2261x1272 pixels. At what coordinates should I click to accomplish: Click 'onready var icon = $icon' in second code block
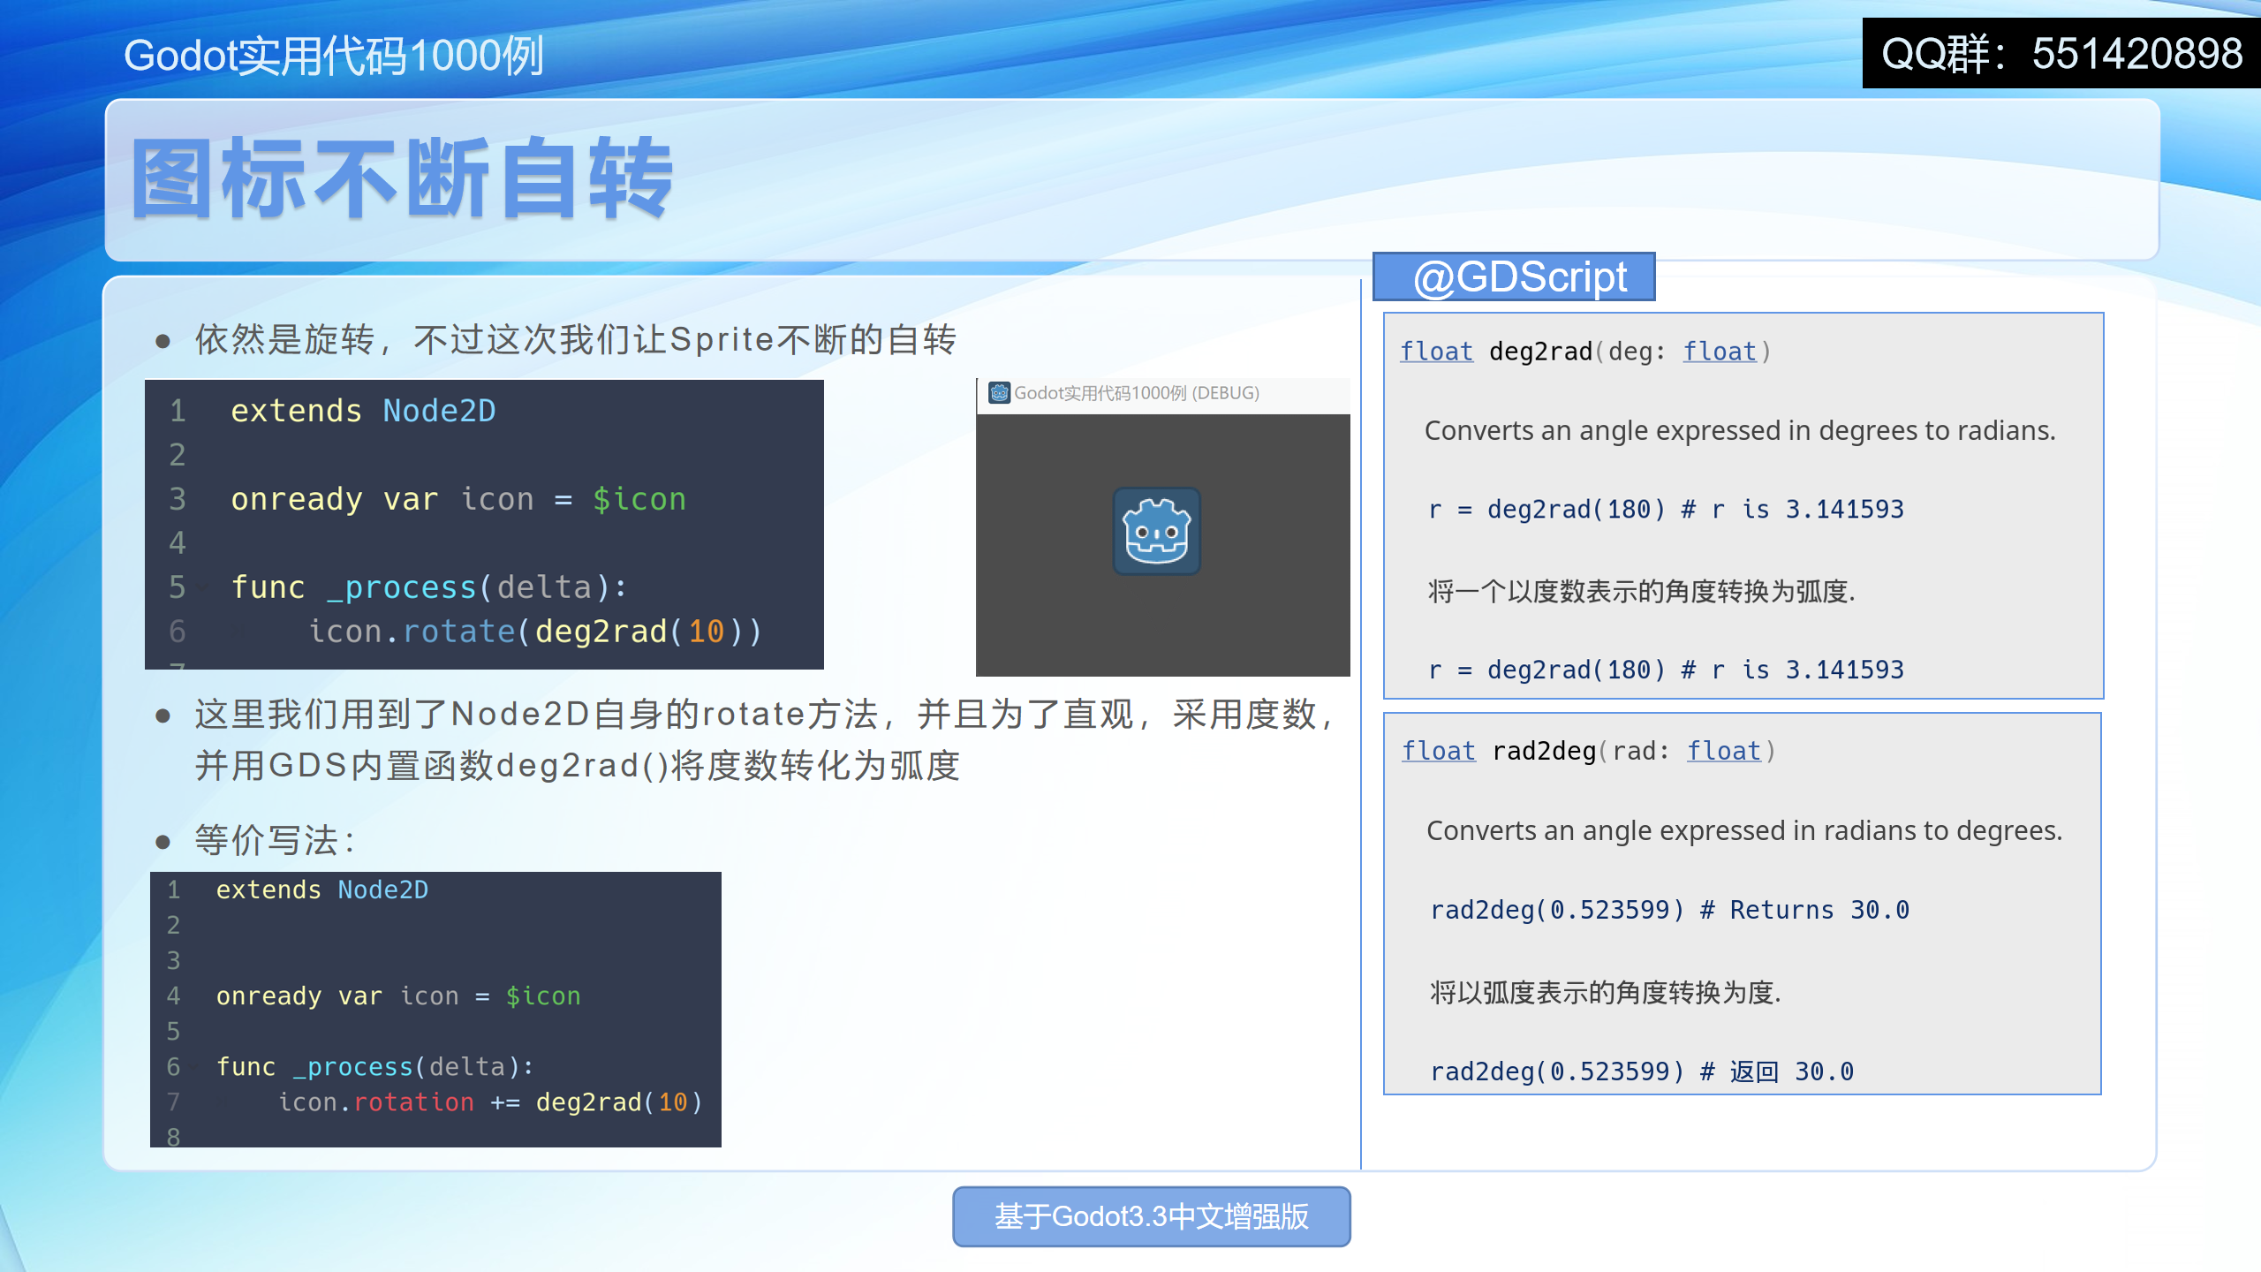pyautogui.click(x=398, y=996)
